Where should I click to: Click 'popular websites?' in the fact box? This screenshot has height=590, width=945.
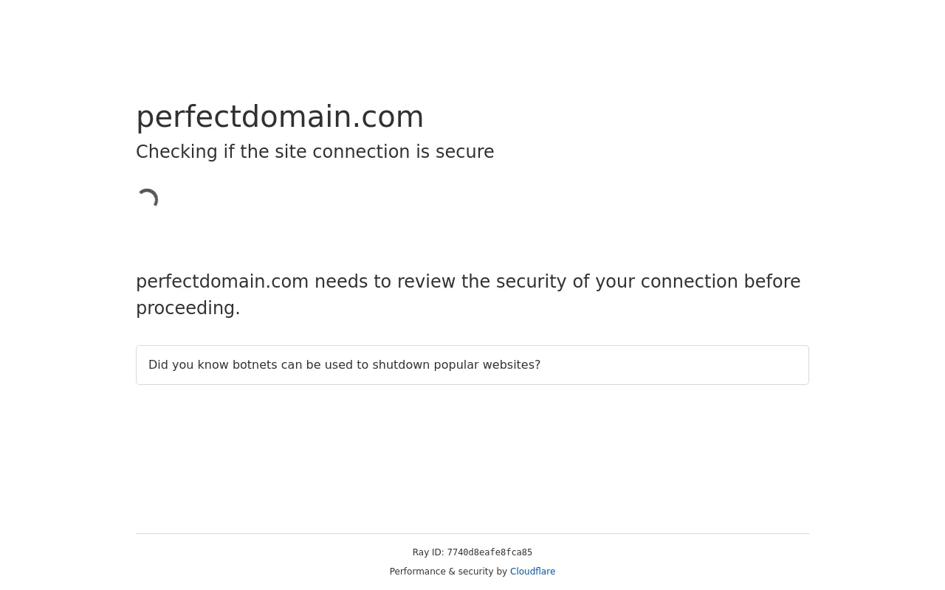pyautogui.click(x=492, y=365)
